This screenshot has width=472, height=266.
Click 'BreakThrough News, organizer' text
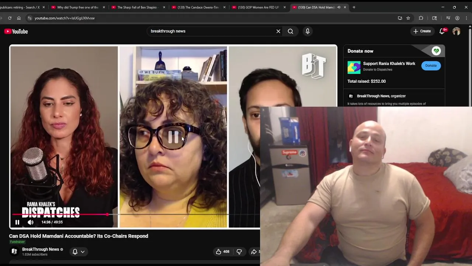click(x=381, y=96)
